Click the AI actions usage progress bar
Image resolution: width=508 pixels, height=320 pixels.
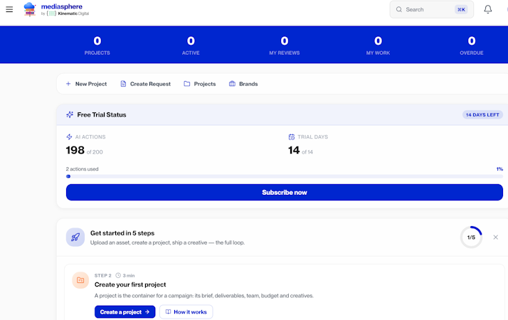(x=285, y=176)
